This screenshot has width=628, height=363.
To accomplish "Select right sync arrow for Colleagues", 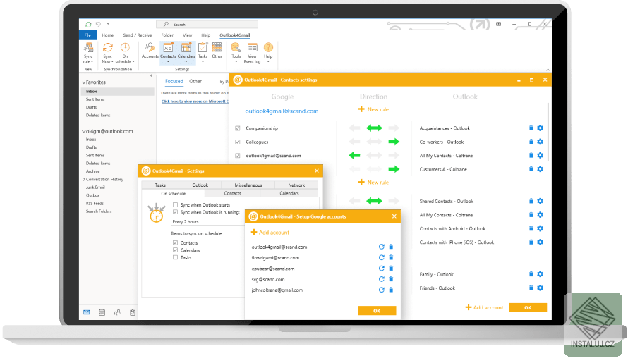I will [x=394, y=142].
